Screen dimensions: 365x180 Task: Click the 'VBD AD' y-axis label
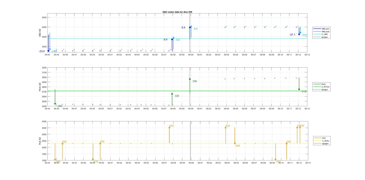pos(40,33)
